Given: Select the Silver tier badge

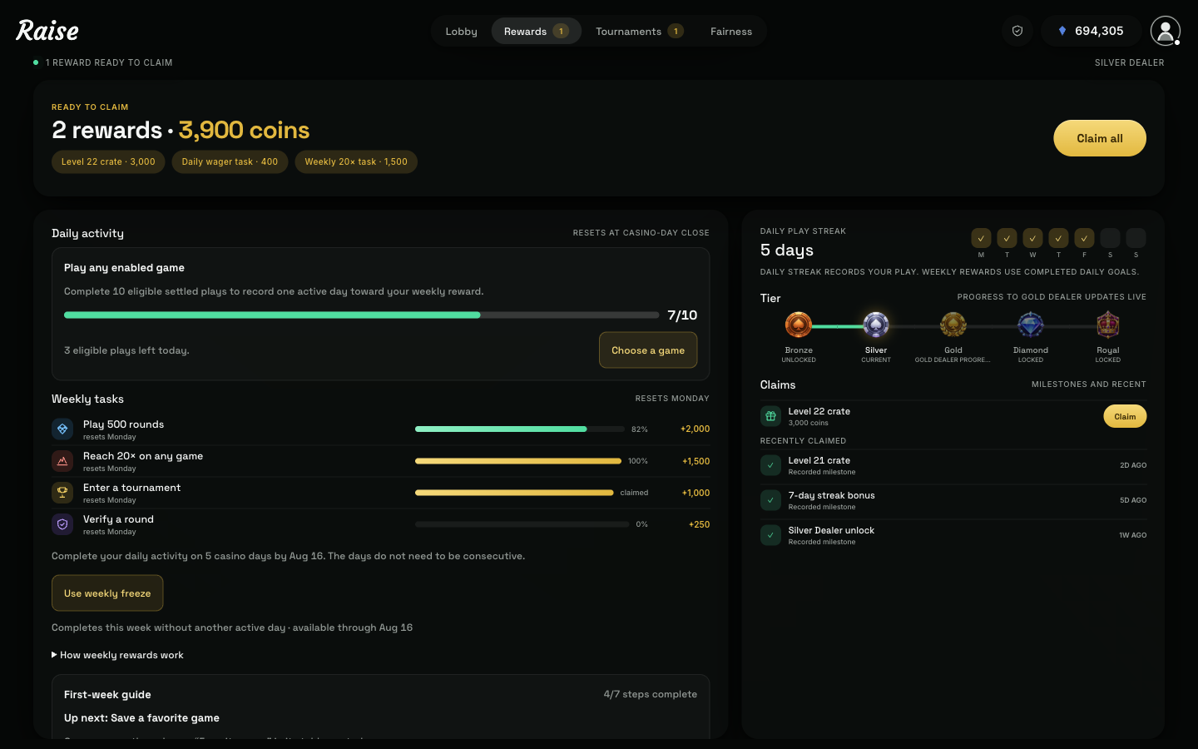Looking at the screenshot, I should (876, 325).
